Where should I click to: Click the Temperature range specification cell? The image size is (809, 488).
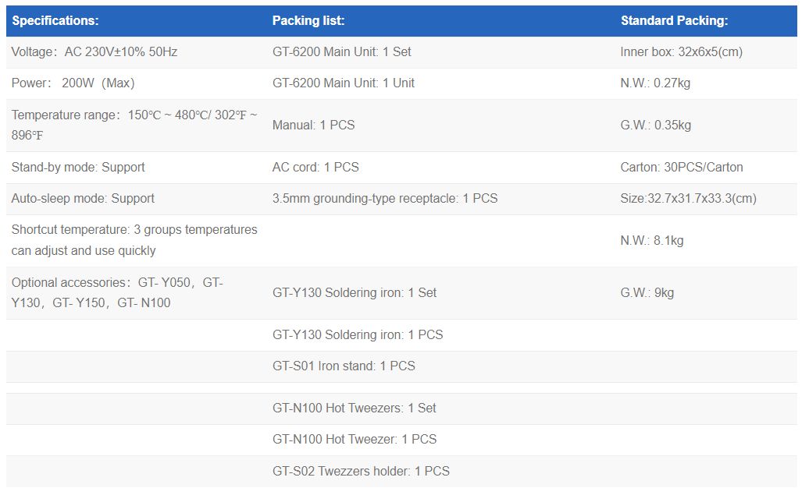pos(134,125)
